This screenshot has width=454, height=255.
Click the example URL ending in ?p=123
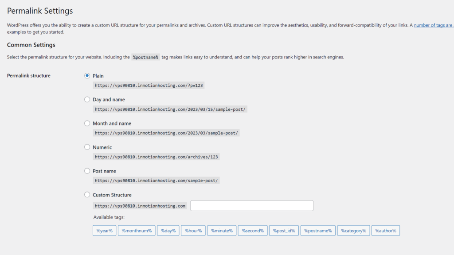coord(149,86)
